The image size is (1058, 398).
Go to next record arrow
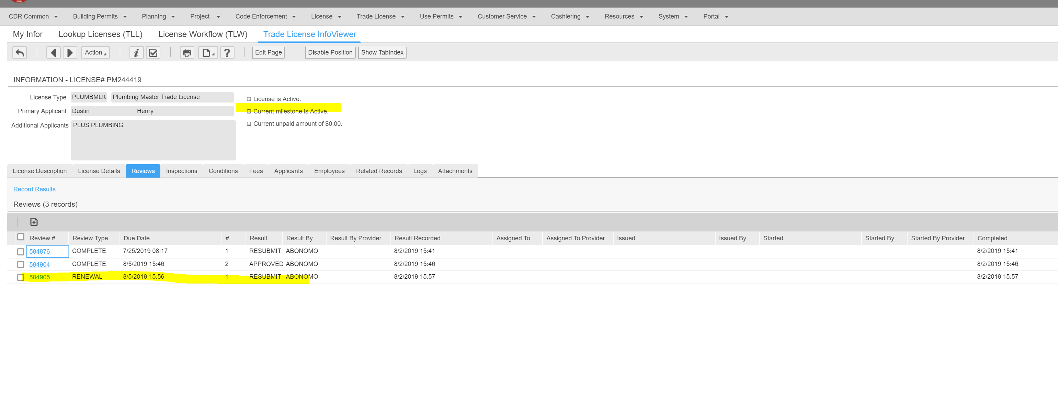click(x=70, y=52)
